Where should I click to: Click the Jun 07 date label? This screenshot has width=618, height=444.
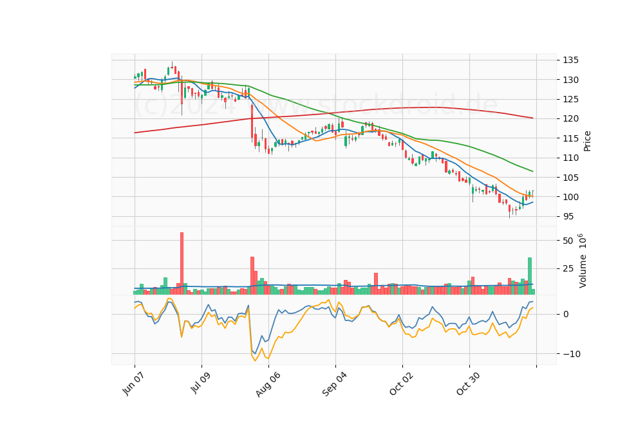tap(133, 384)
